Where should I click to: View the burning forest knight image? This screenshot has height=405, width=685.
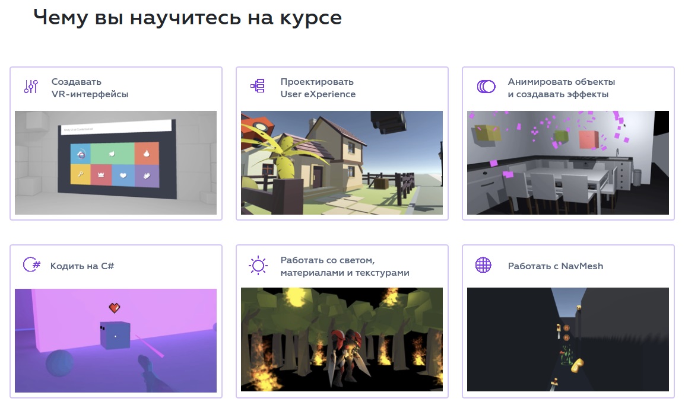click(x=341, y=339)
